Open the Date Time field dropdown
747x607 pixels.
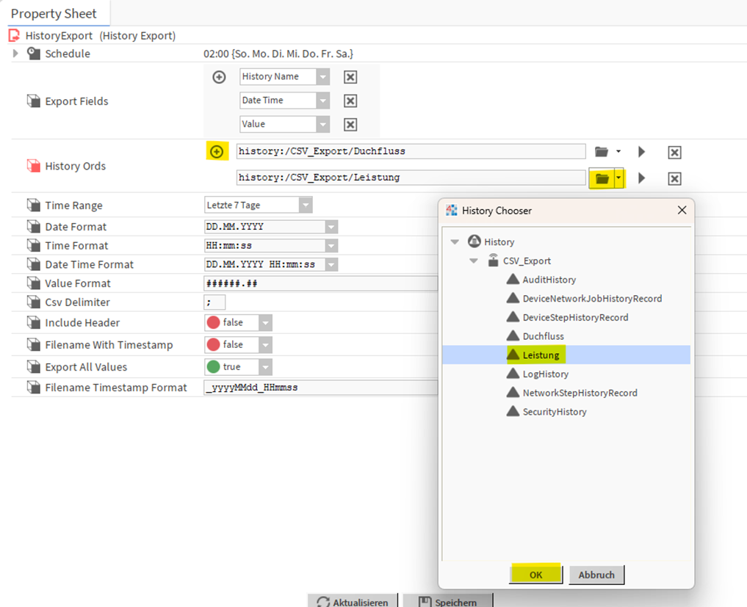pyautogui.click(x=323, y=101)
